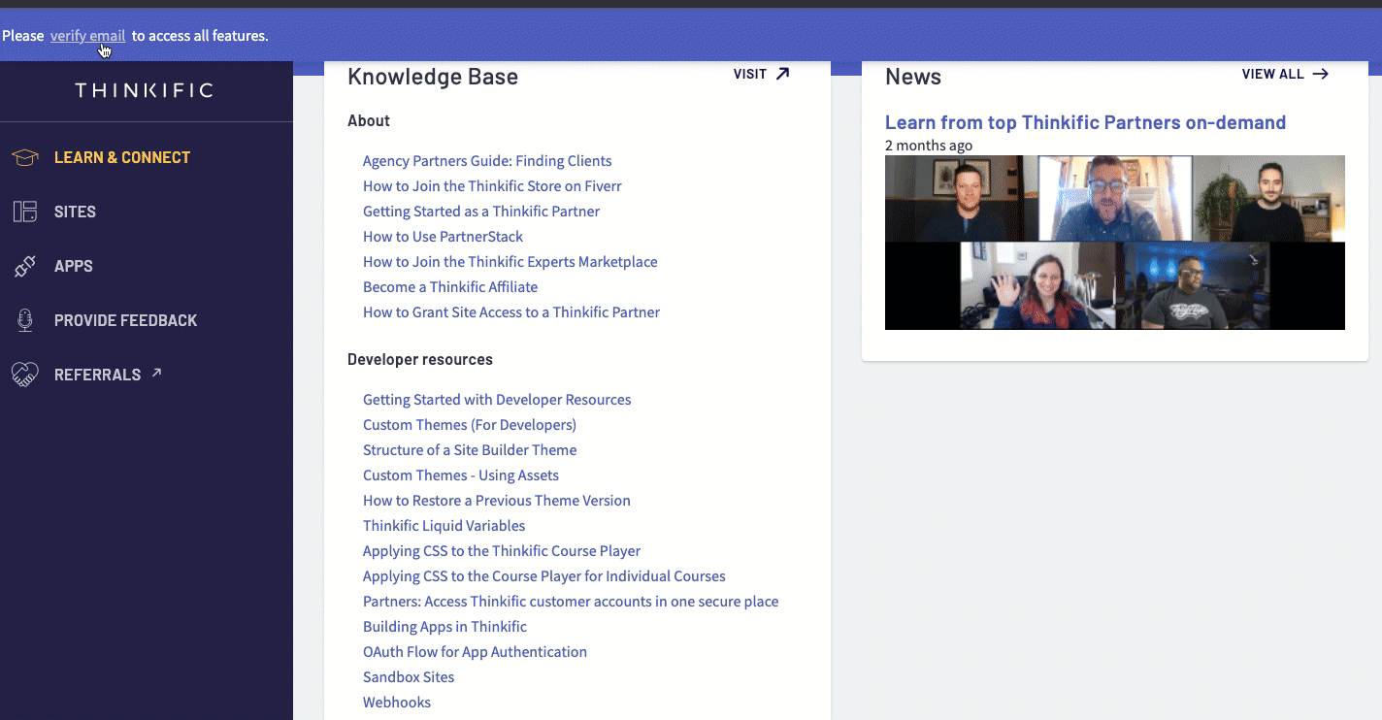Viewport: 1382px width, 720px height.
Task: Open Webhooks link
Action: (x=397, y=703)
